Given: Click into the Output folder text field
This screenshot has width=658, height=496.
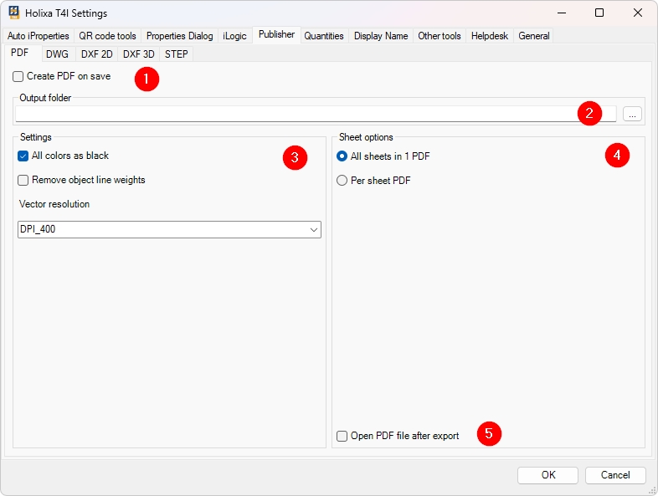Looking at the screenshot, I should tap(293, 114).
